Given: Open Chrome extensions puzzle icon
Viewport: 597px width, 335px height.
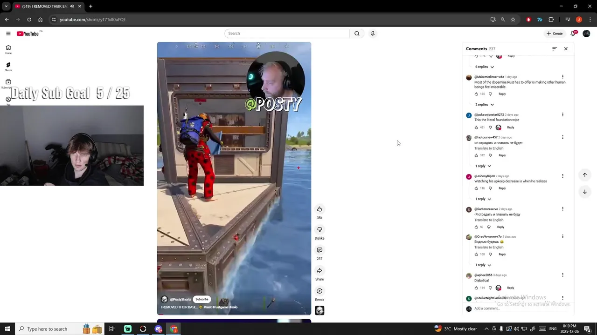Looking at the screenshot, I should click(x=551, y=20).
